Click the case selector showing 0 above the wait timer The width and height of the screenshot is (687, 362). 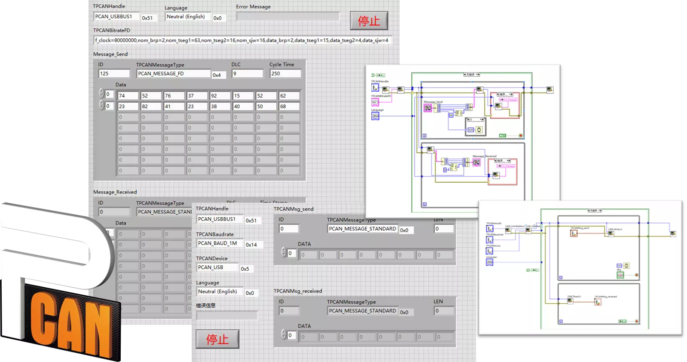[475, 120]
